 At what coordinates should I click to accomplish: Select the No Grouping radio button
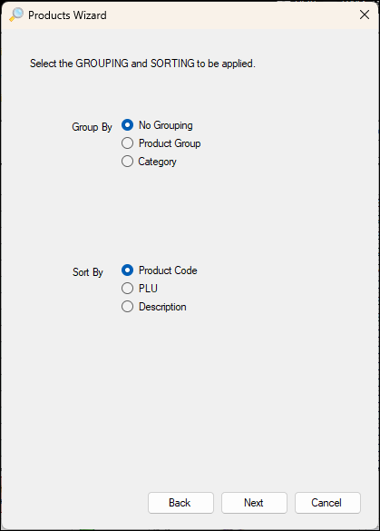(127, 125)
